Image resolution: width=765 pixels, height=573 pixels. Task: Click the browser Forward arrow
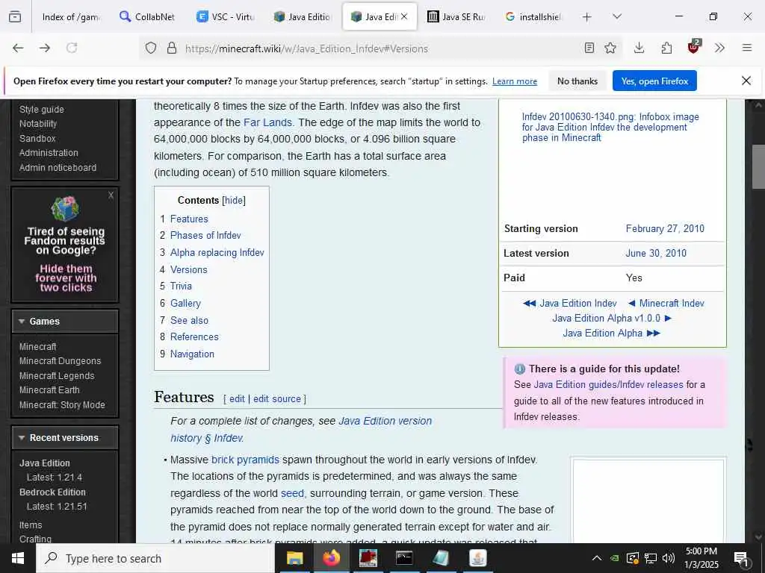[45, 48]
